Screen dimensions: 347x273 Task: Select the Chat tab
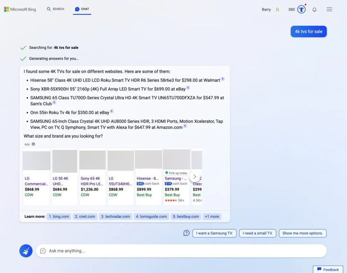point(82,9)
